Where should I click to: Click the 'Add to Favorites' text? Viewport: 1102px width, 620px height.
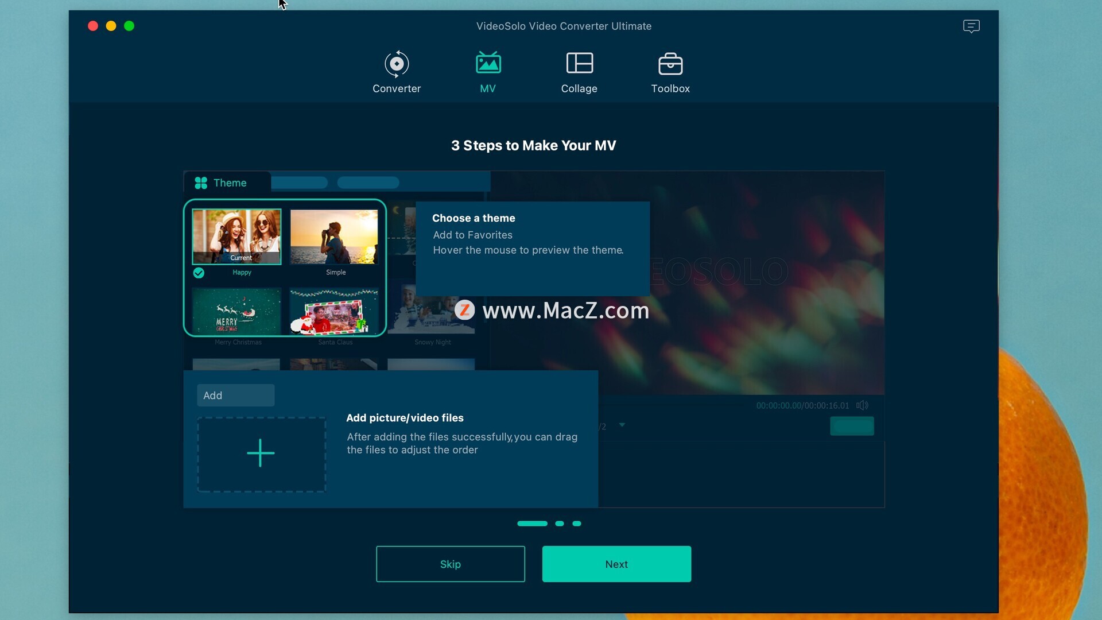click(473, 235)
